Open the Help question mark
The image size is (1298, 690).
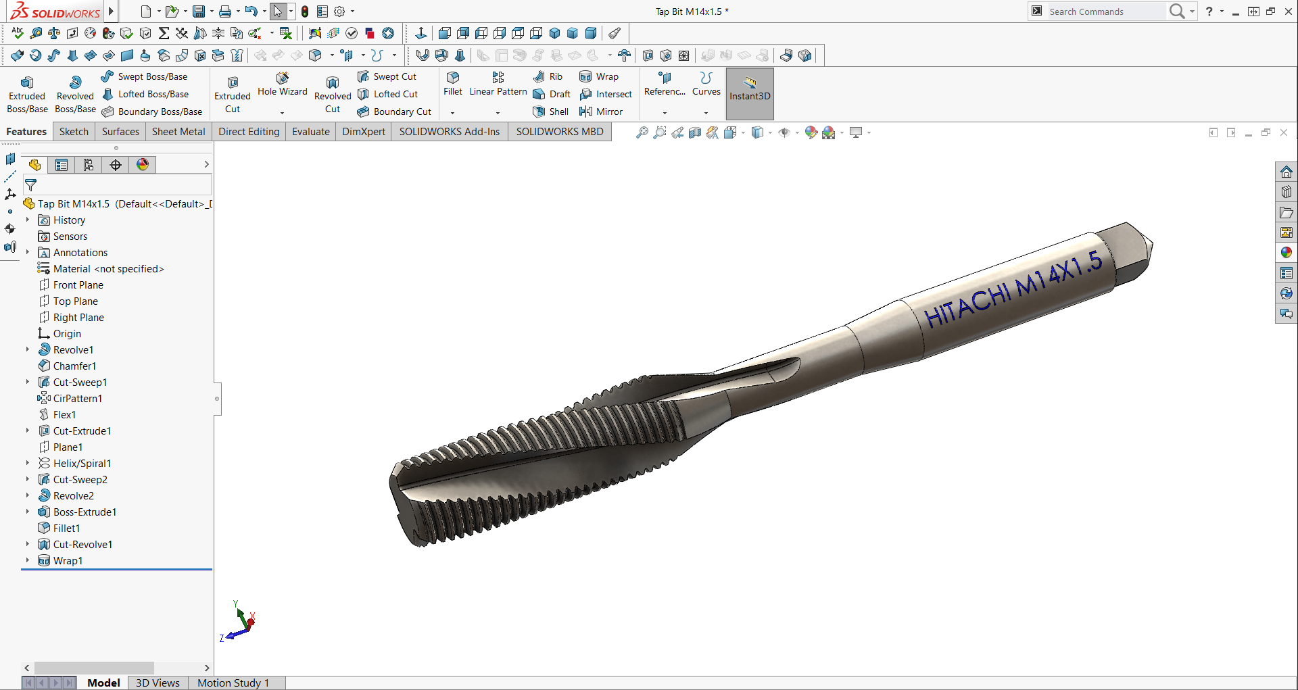[1209, 11]
